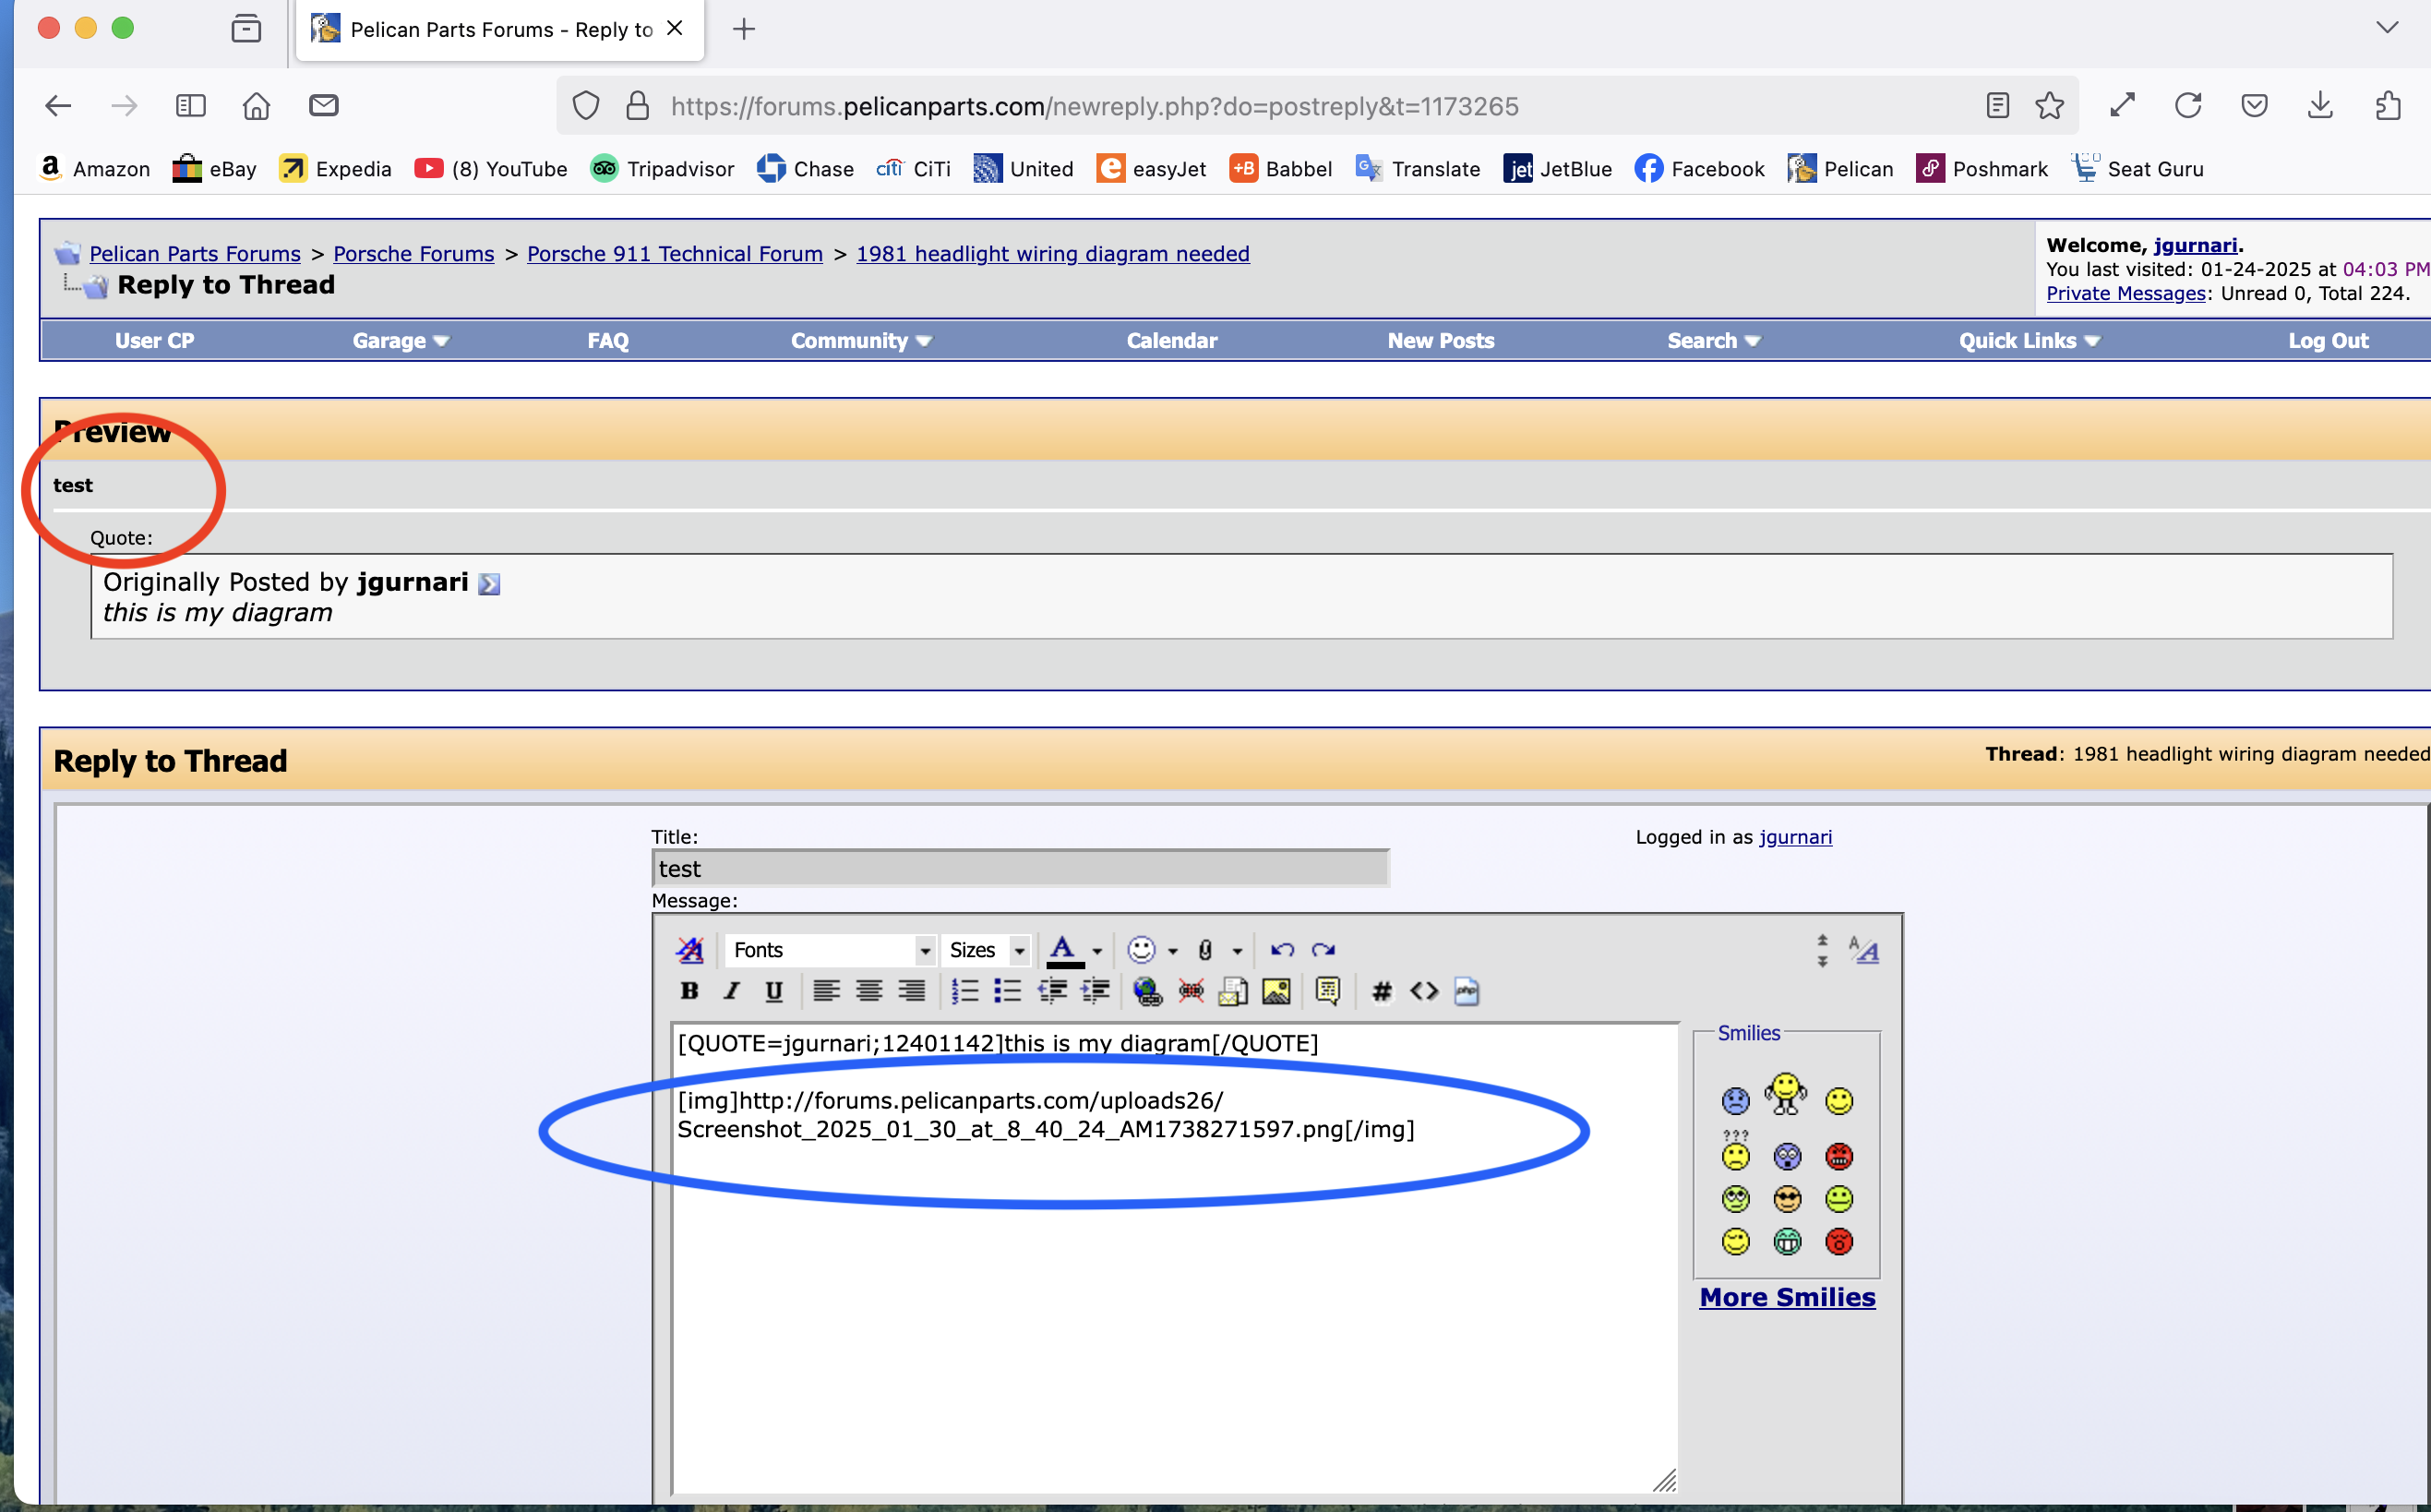Screen dimensions: 2431x1512
Task: Click the Wrap QUOTE tags icon
Action: coord(1327,991)
